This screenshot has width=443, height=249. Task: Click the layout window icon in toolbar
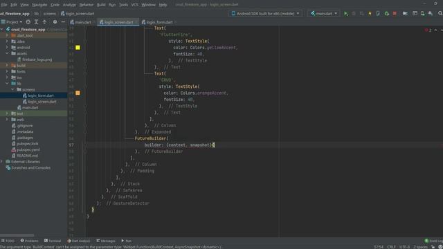415,14
